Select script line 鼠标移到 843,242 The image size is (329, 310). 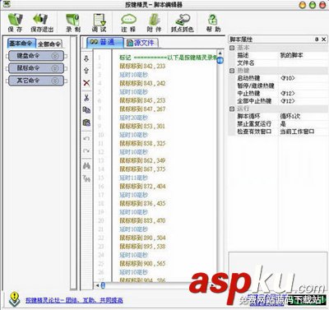(x=142, y=83)
